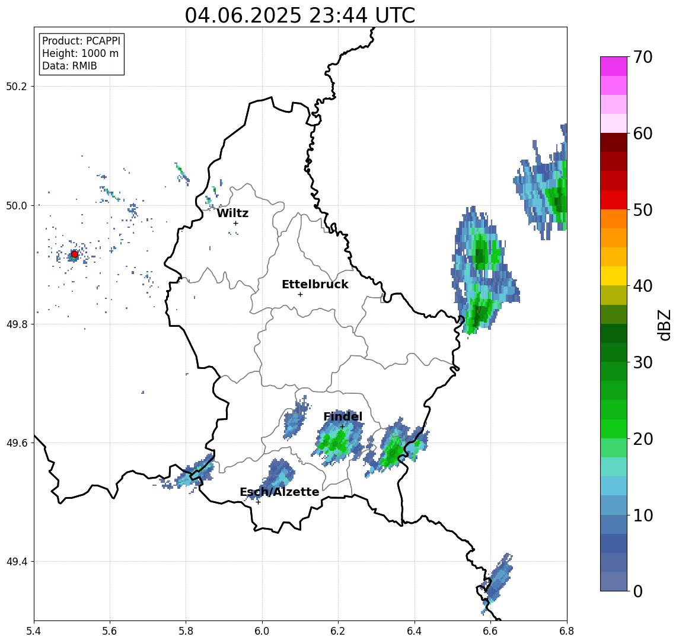The width and height of the screenshot is (679, 643).
Task: Select the plus marker below Ettelbruck
Action: coord(300,295)
